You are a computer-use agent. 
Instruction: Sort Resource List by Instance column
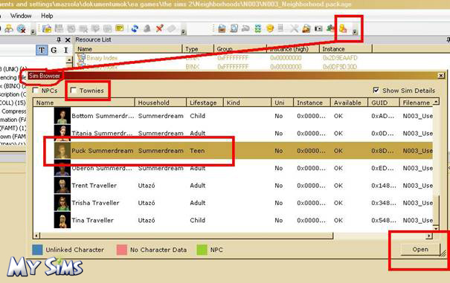coord(346,49)
